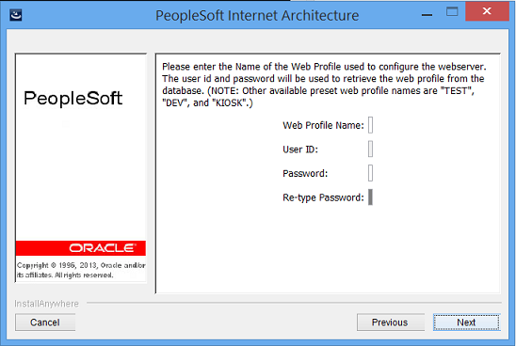516x346 pixels.
Task: Click the Web Profile Name label
Action: 324,126
